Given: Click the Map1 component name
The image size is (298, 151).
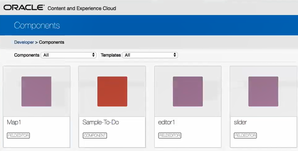Looking at the screenshot, I should (14, 122).
